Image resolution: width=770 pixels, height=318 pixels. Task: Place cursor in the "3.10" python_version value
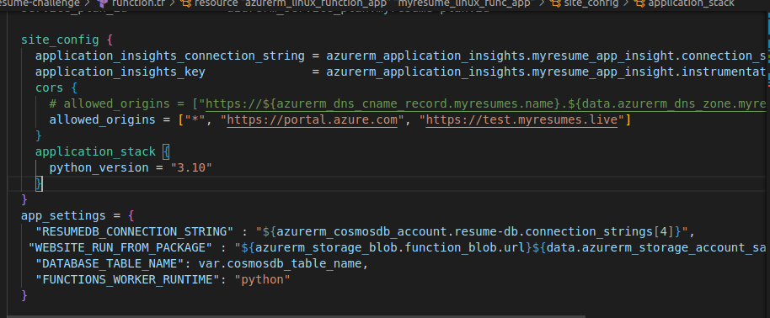(191, 168)
